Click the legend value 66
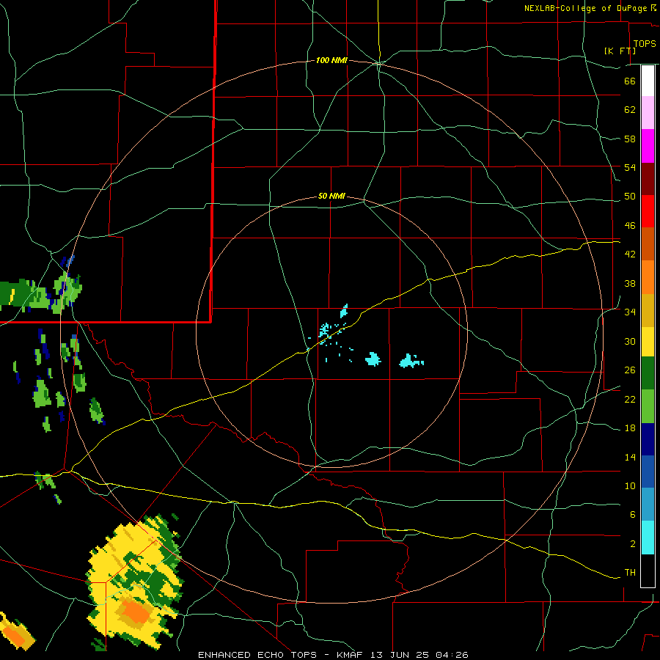Image resolution: width=660 pixels, height=660 pixels. 630,81
